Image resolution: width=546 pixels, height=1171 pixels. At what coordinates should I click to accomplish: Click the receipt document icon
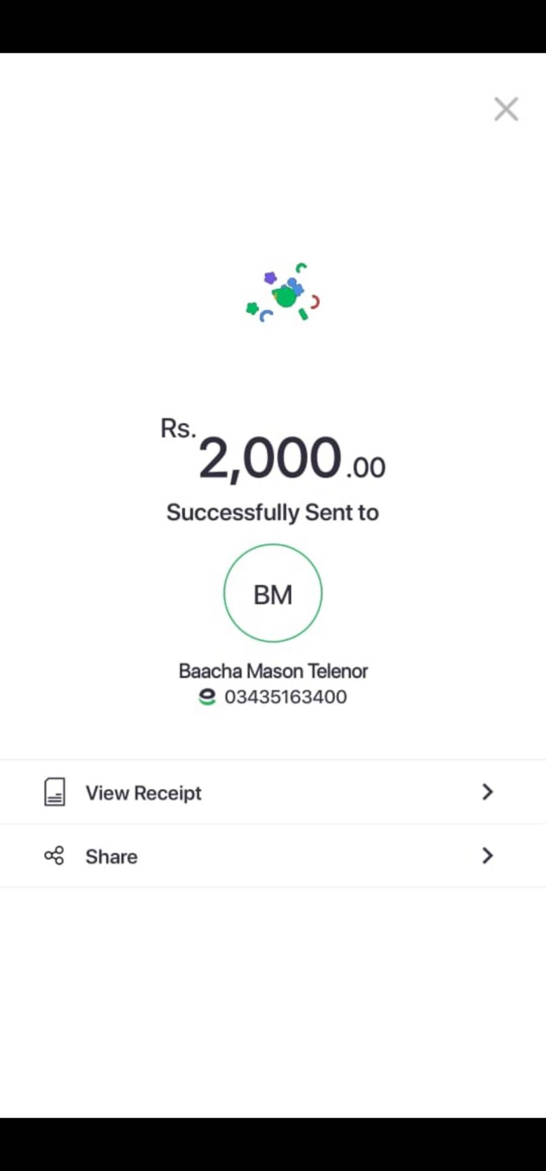click(x=55, y=792)
